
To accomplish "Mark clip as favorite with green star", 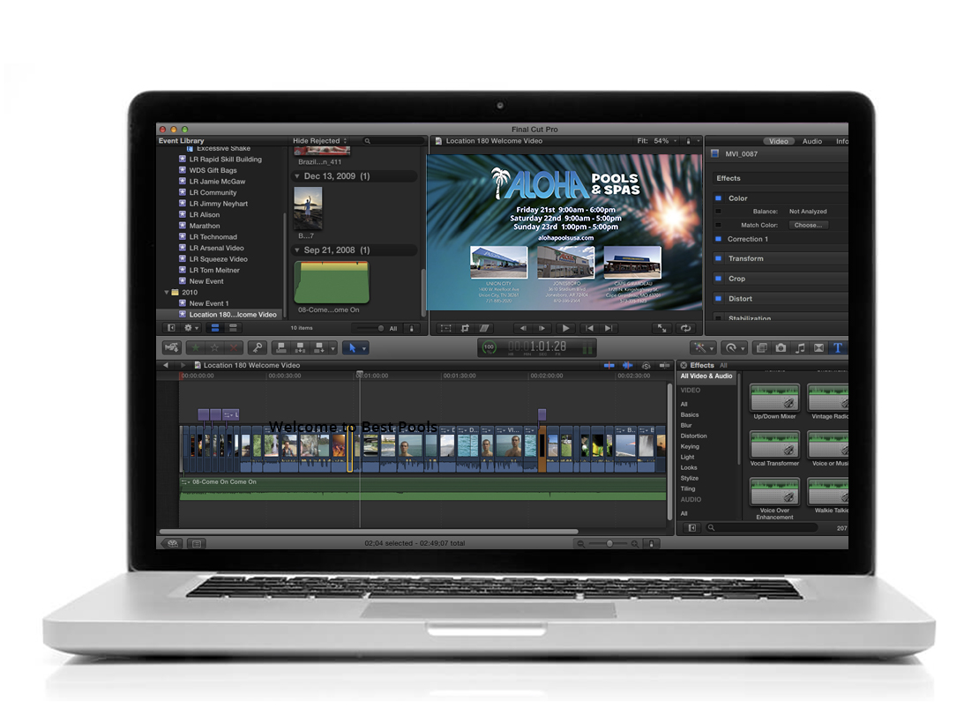I will (196, 347).
